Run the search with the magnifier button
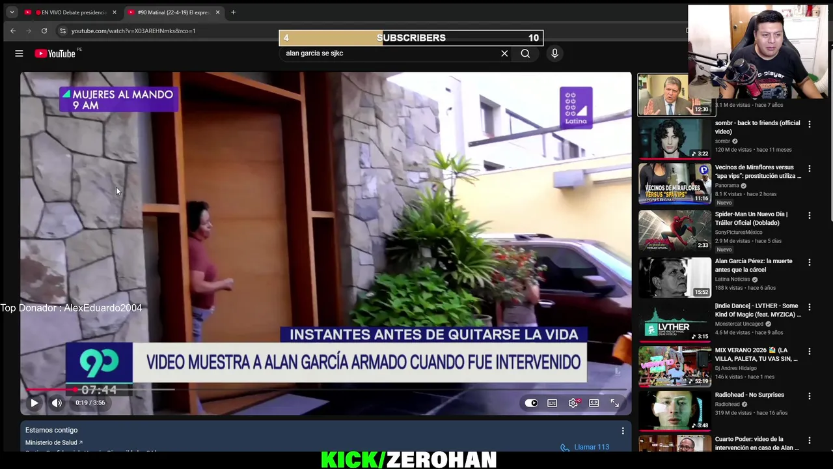 525,53
